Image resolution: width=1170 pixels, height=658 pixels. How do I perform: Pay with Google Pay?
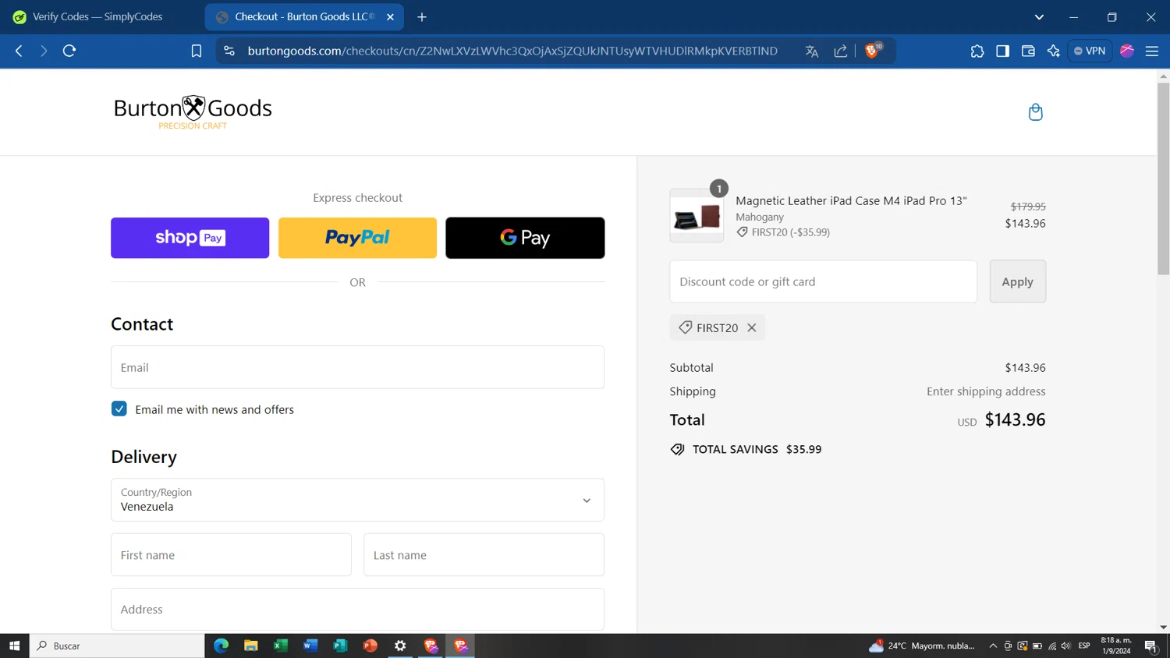(x=525, y=238)
